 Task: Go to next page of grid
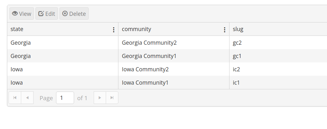point(100,98)
